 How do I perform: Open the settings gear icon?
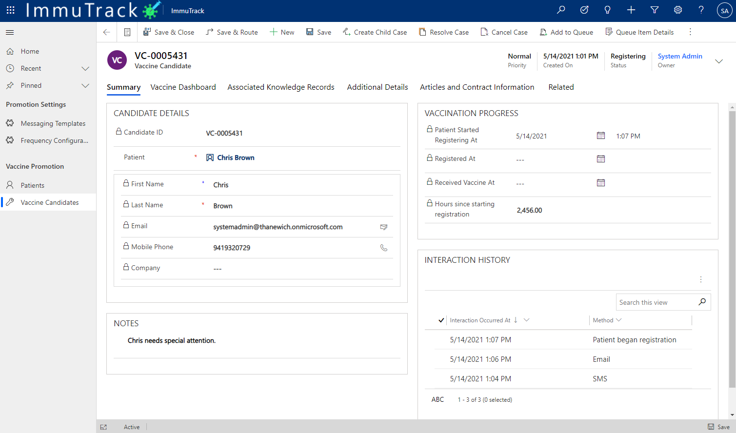[x=678, y=10]
